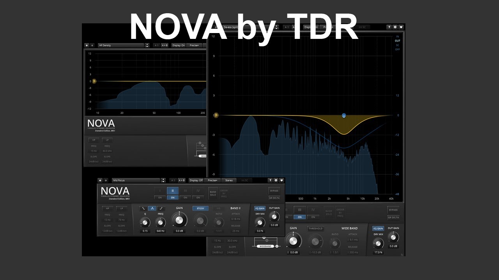
Task: Click A > B in HF Density window
Action: tap(165, 45)
